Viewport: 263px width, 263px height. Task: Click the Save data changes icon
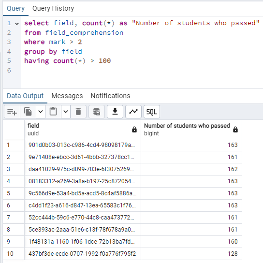tap(97, 112)
